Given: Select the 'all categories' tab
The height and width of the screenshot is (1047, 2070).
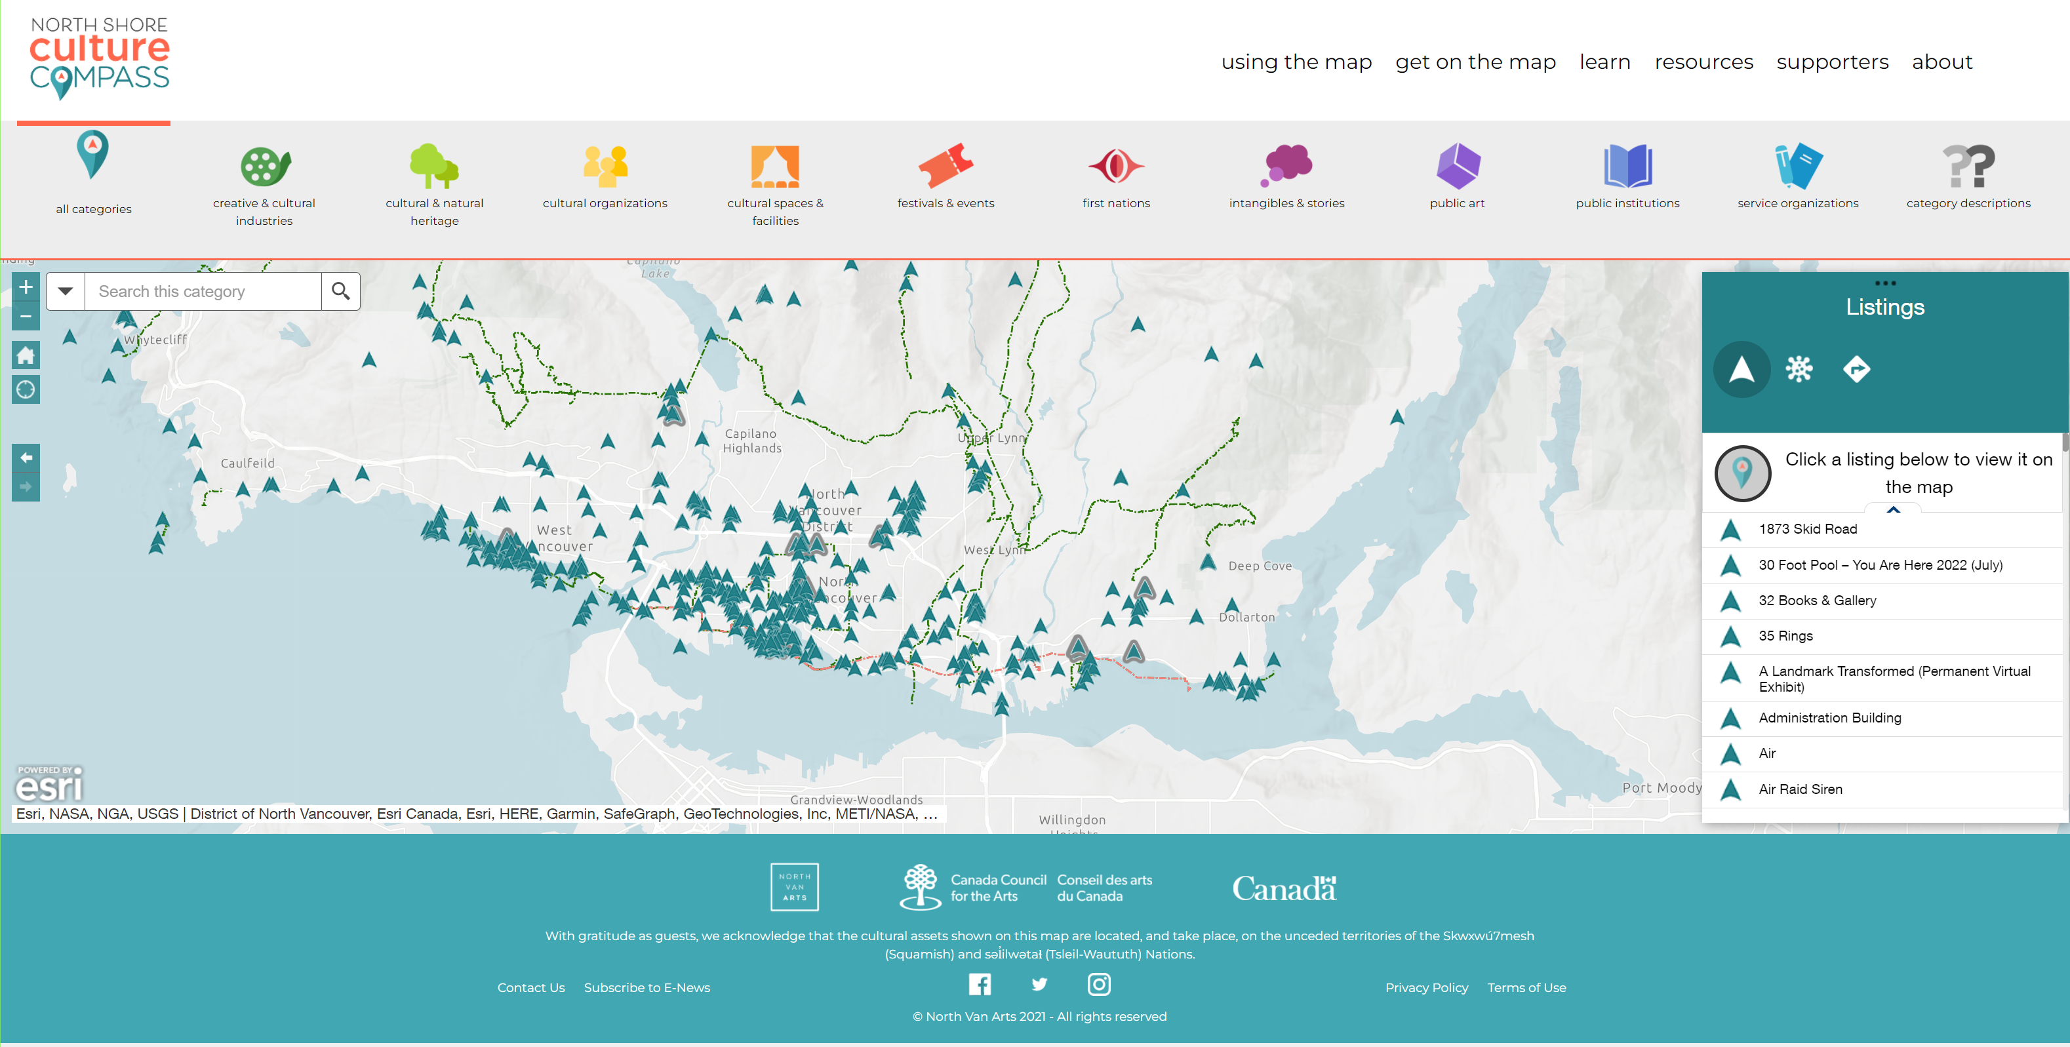Looking at the screenshot, I should 93,173.
